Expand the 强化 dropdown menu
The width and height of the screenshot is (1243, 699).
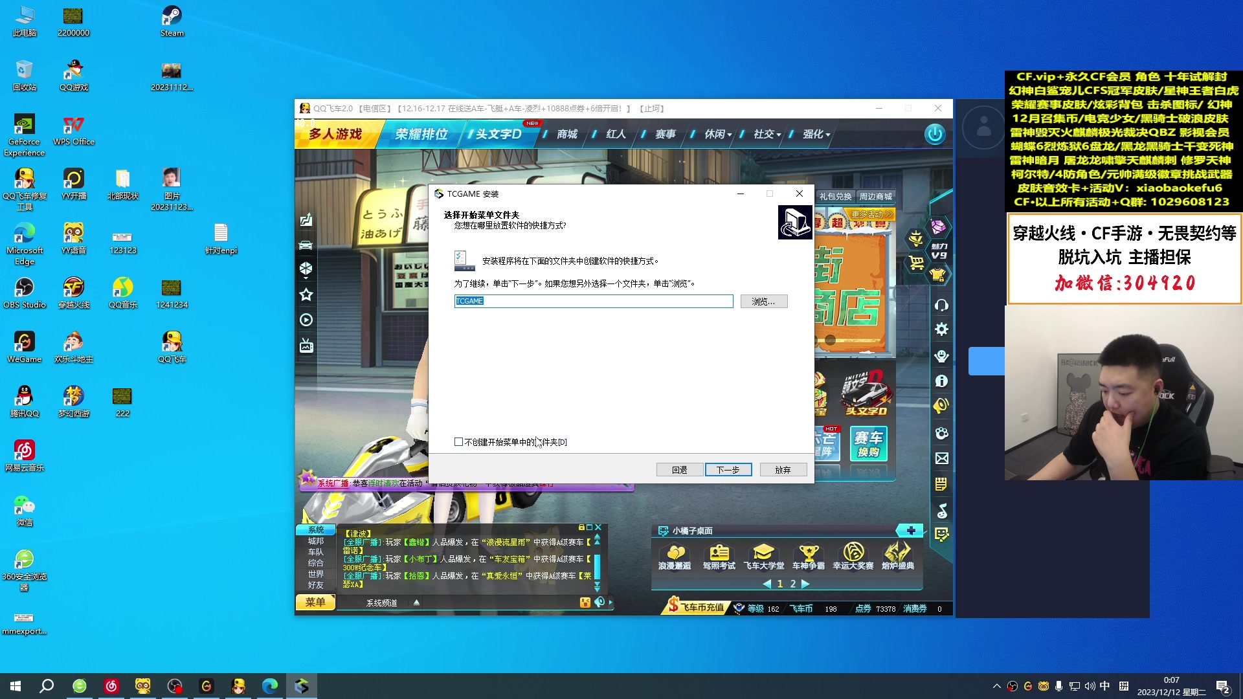tap(816, 134)
